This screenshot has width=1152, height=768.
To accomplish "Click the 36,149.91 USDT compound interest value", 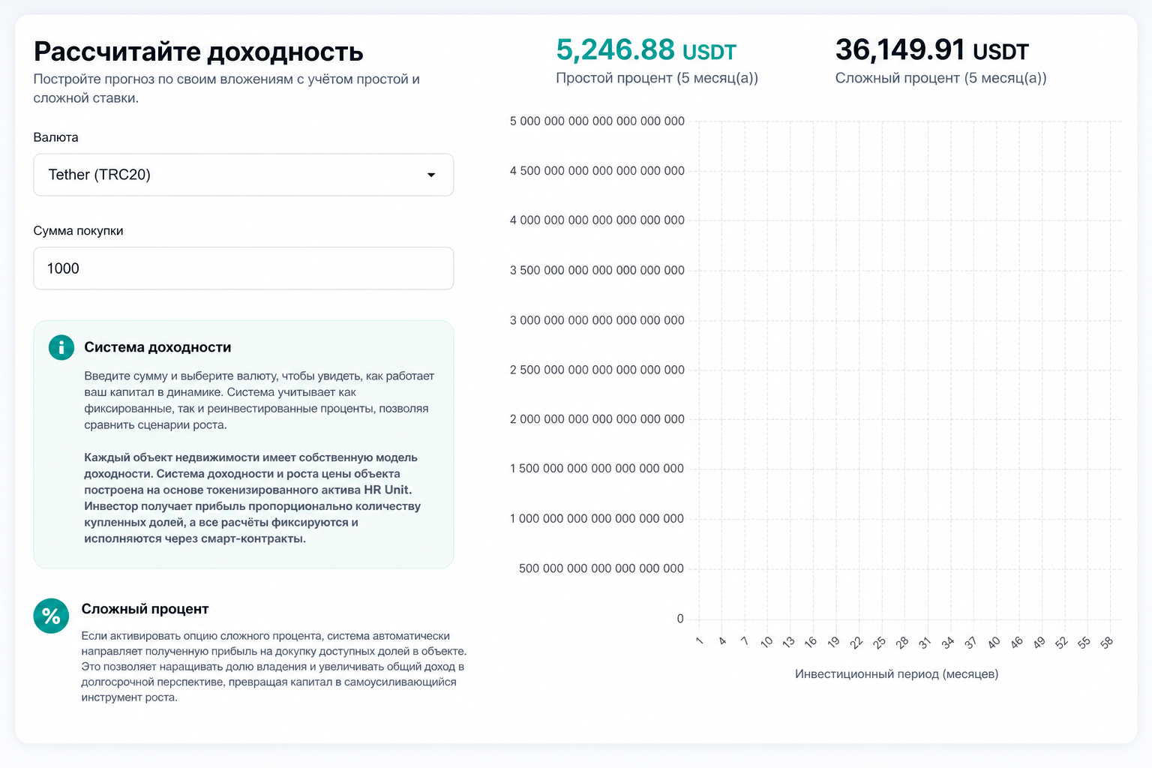I will pyautogui.click(x=932, y=50).
